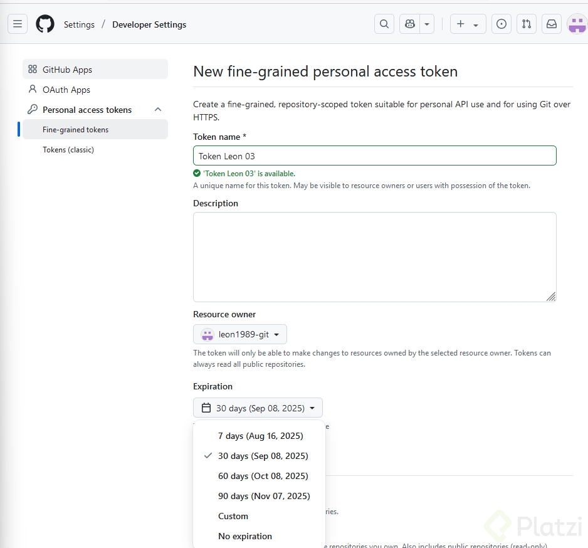Screen dimensions: 588x548
Task: Open the hamburger navigation menu
Action: click(18, 24)
